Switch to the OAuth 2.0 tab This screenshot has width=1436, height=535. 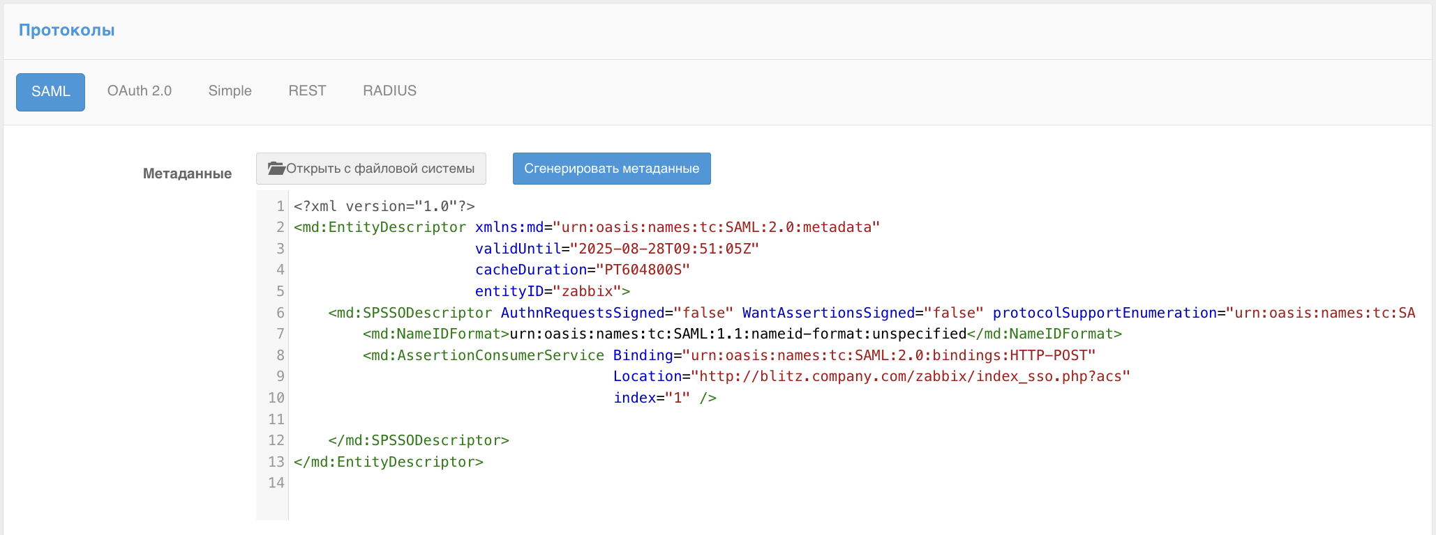[x=140, y=91]
